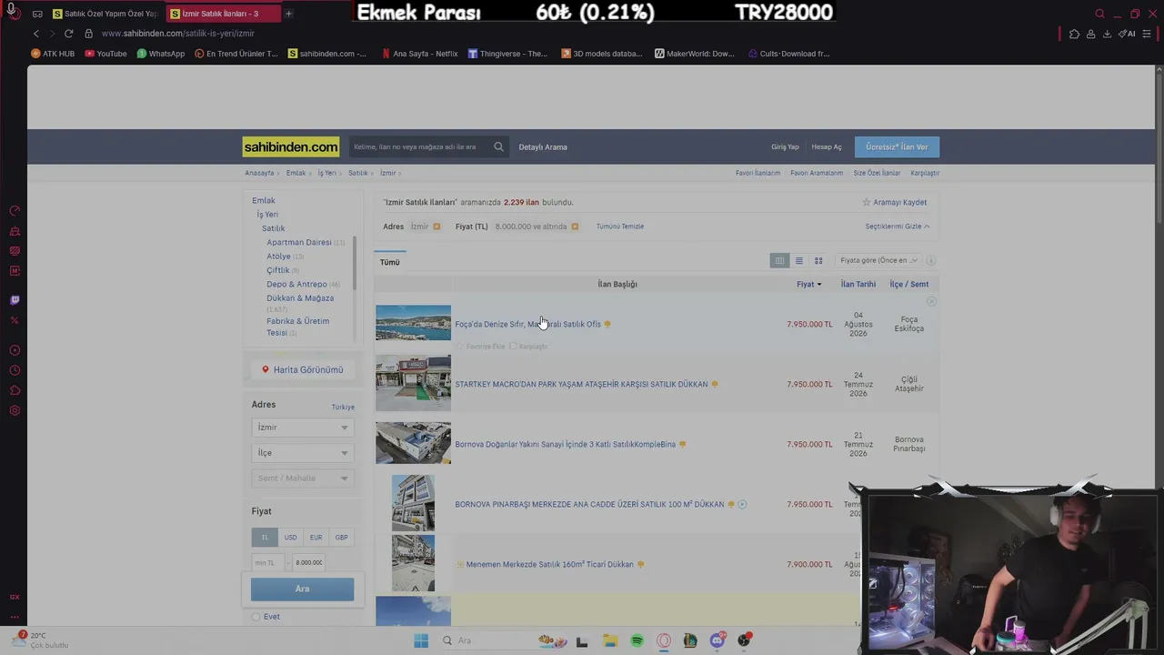Go back with browser back arrow
Image resolution: width=1164 pixels, height=655 pixels.
point(36,34)
